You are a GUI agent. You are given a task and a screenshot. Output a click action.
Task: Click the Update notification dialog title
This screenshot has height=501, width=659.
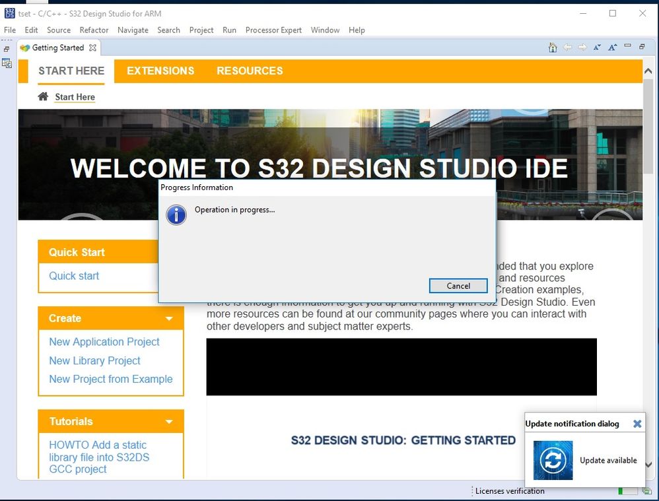point(572,424)
